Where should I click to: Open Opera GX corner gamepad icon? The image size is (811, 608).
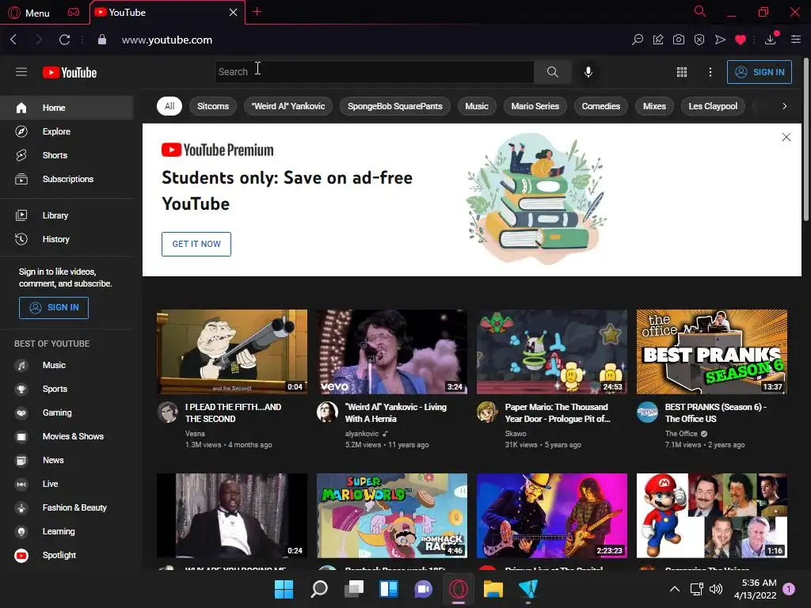coord(74,12)
